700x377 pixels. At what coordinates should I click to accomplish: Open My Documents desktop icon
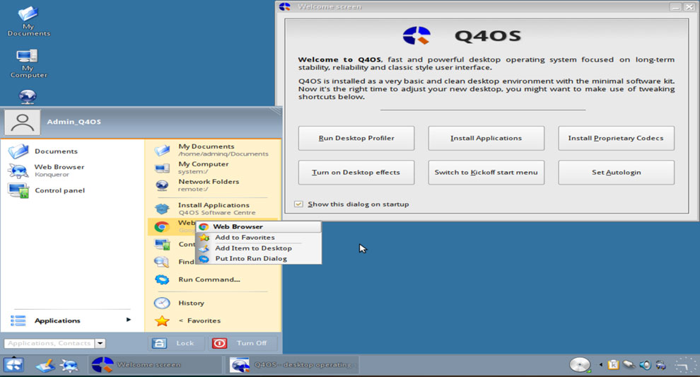coord(28,21)
